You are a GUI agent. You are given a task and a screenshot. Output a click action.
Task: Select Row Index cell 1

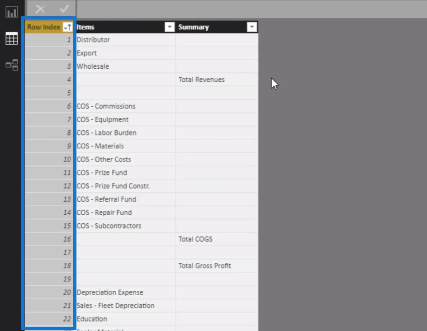click(x=49, y=40)
